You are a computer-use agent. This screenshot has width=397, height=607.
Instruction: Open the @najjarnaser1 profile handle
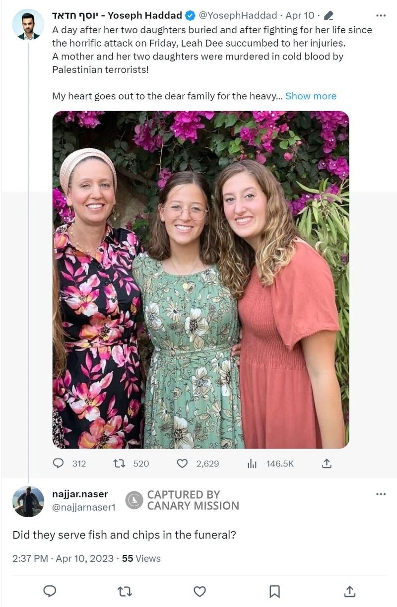pos(83,507)
